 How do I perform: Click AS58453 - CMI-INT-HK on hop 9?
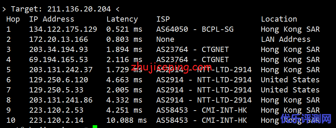pos(202,110)
